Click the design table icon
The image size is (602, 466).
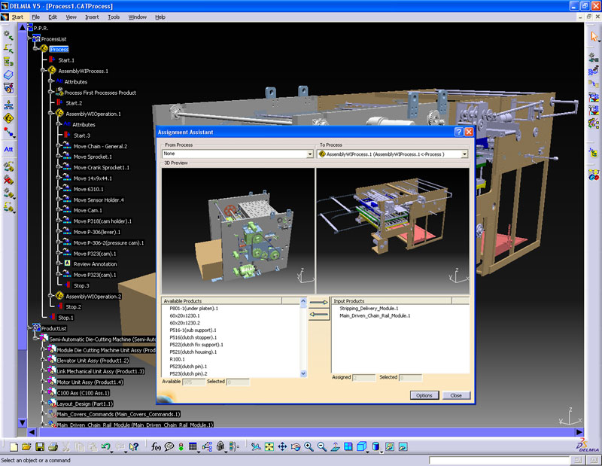click(x=193, y=446)
